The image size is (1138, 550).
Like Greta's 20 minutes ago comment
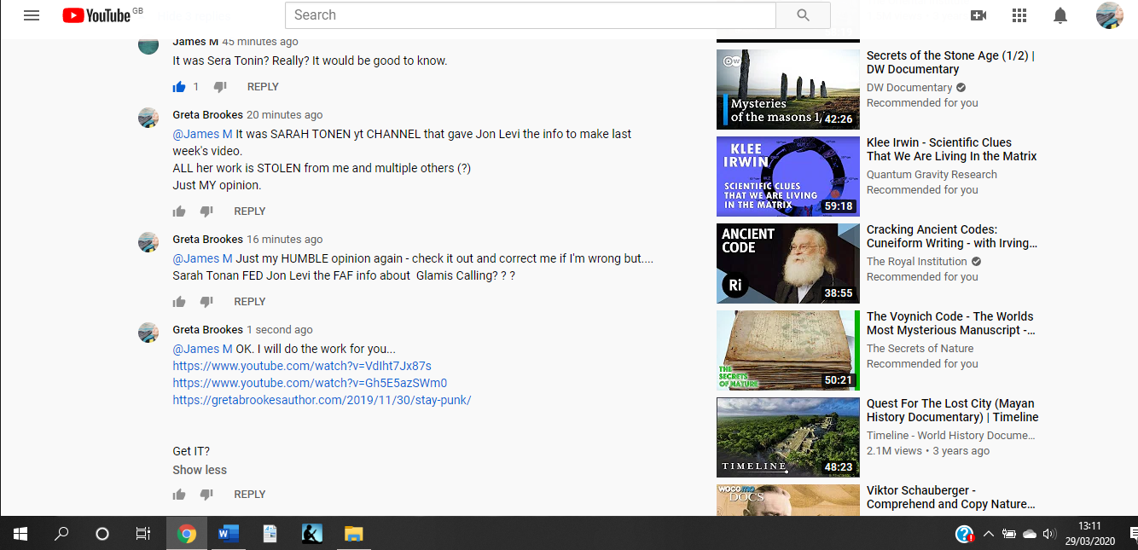click(x=179, y=211)
